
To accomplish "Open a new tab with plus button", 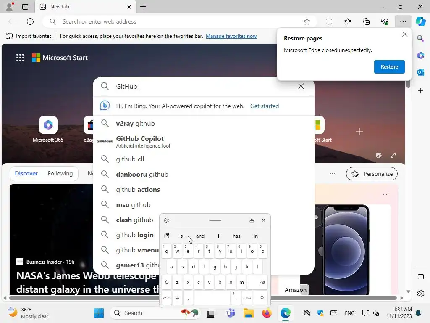I will (143, 7).
